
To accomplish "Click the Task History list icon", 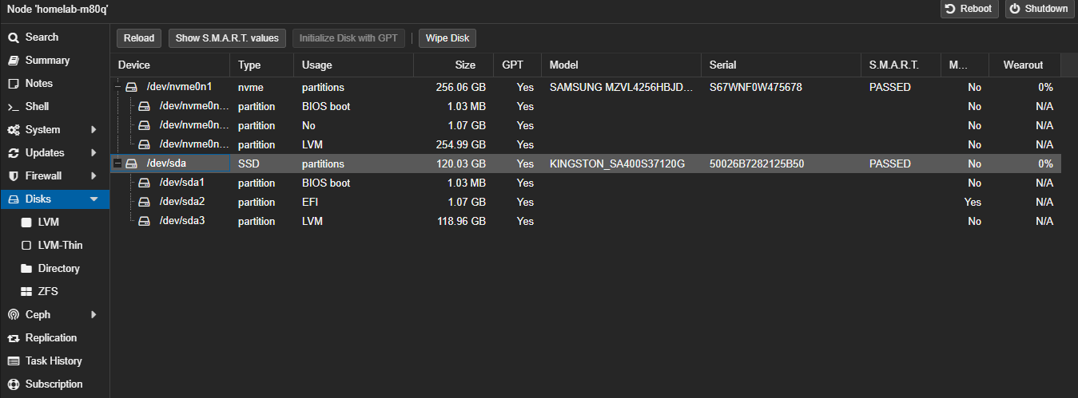I will (14, 361).
